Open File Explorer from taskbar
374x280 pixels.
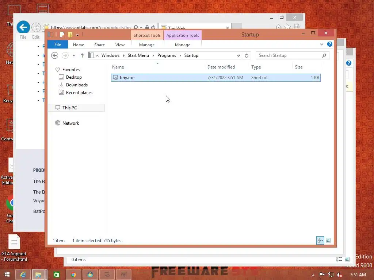point(38,275)
